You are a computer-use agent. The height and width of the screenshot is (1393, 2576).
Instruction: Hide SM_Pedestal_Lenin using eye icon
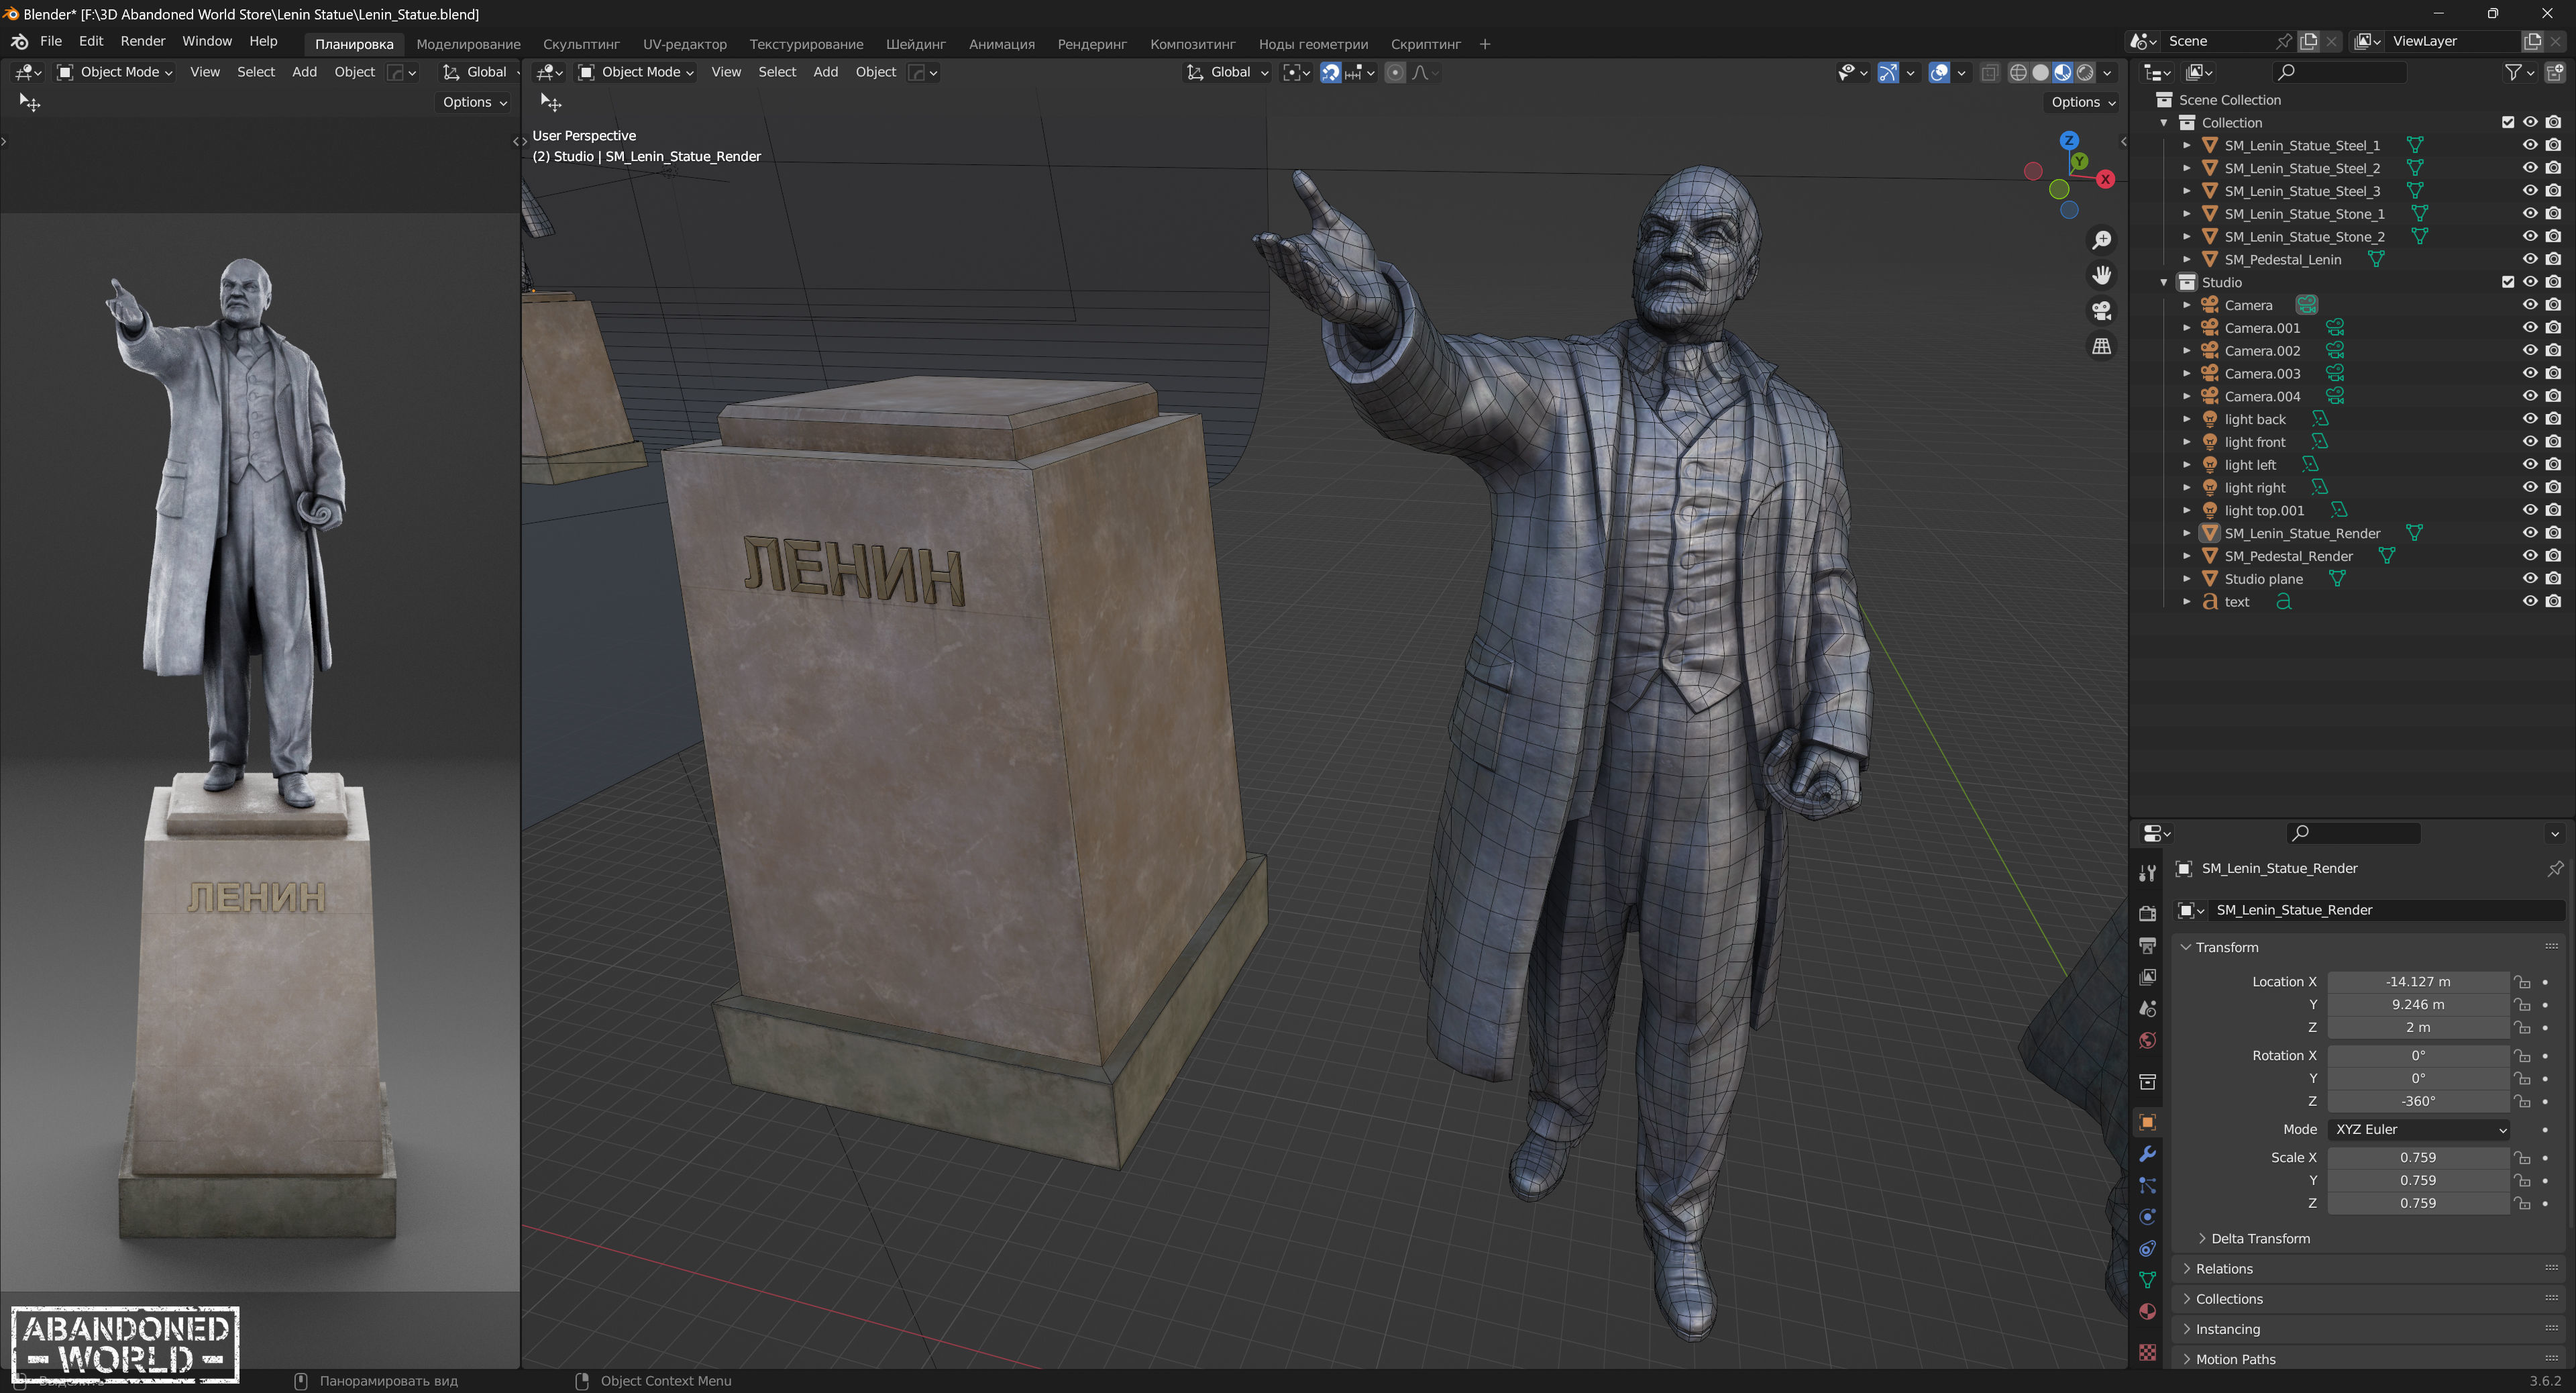click(x=2530, y=259)
